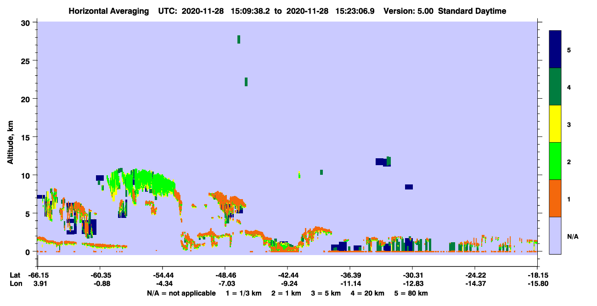Click the latitude value -30.31
The height and width of the screenshot is (306, 597).
click(x=412, y=275)
